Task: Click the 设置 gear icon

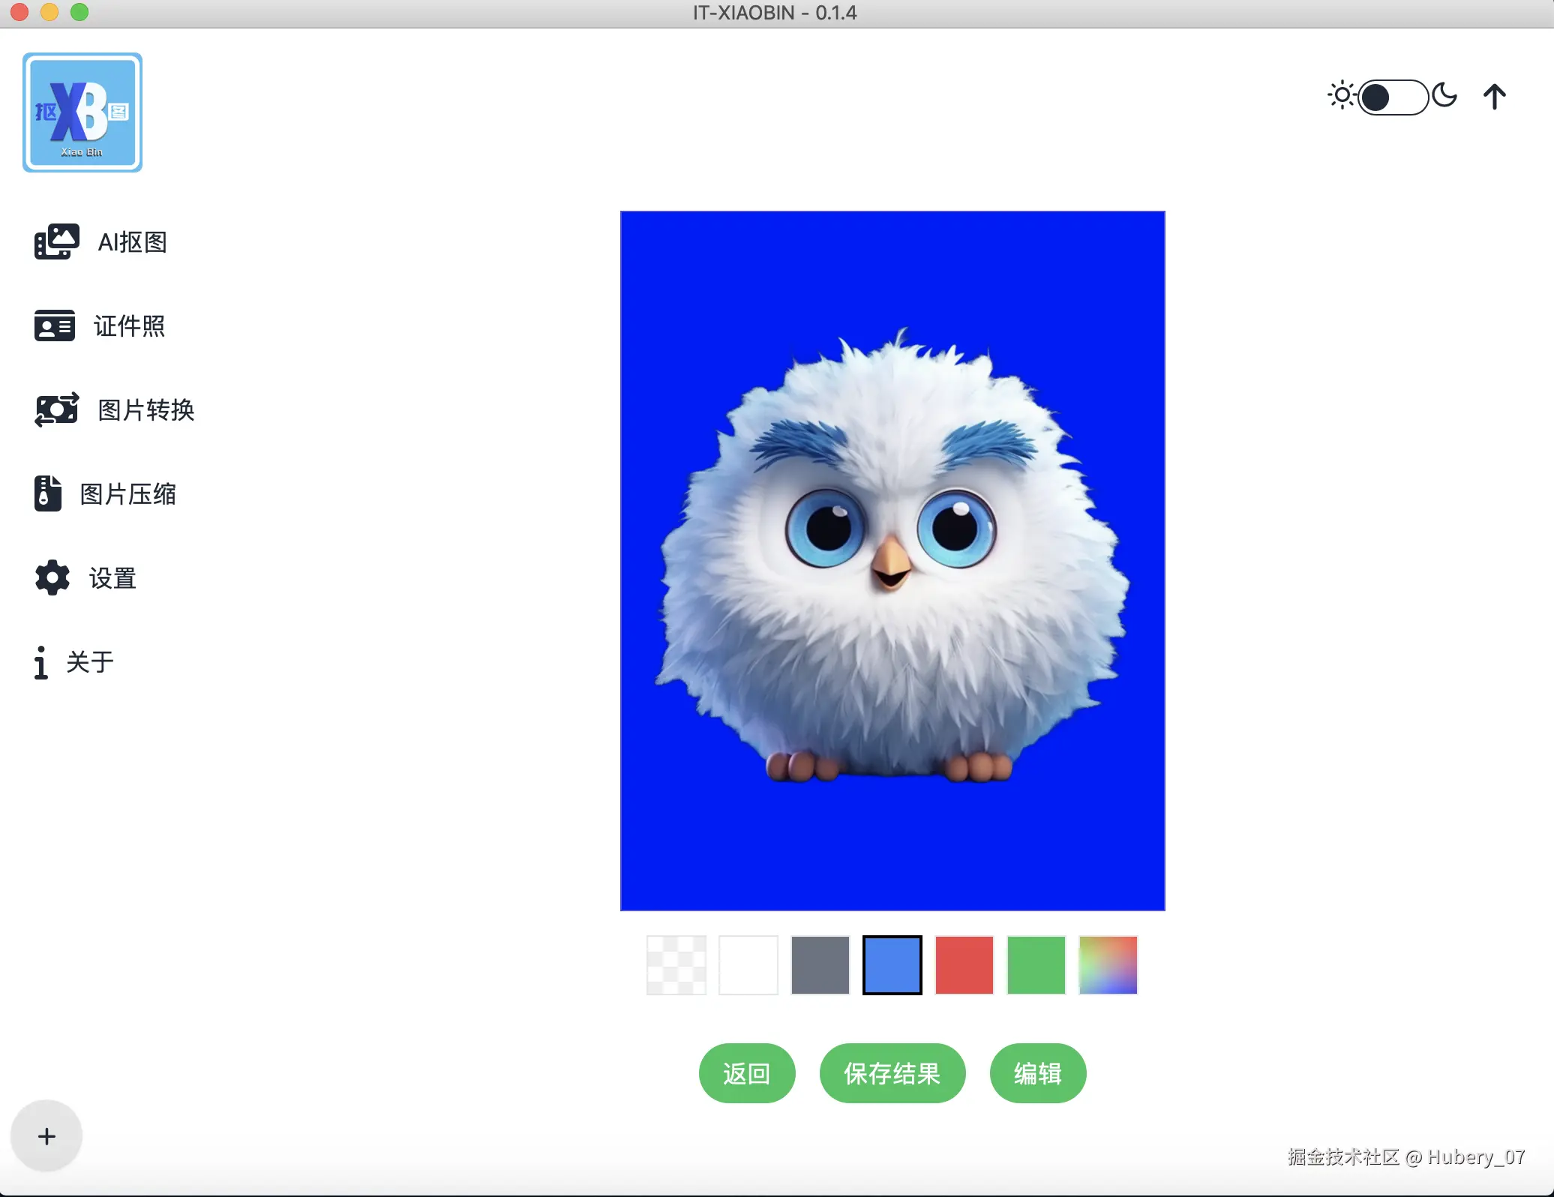Action: [52, 577]
